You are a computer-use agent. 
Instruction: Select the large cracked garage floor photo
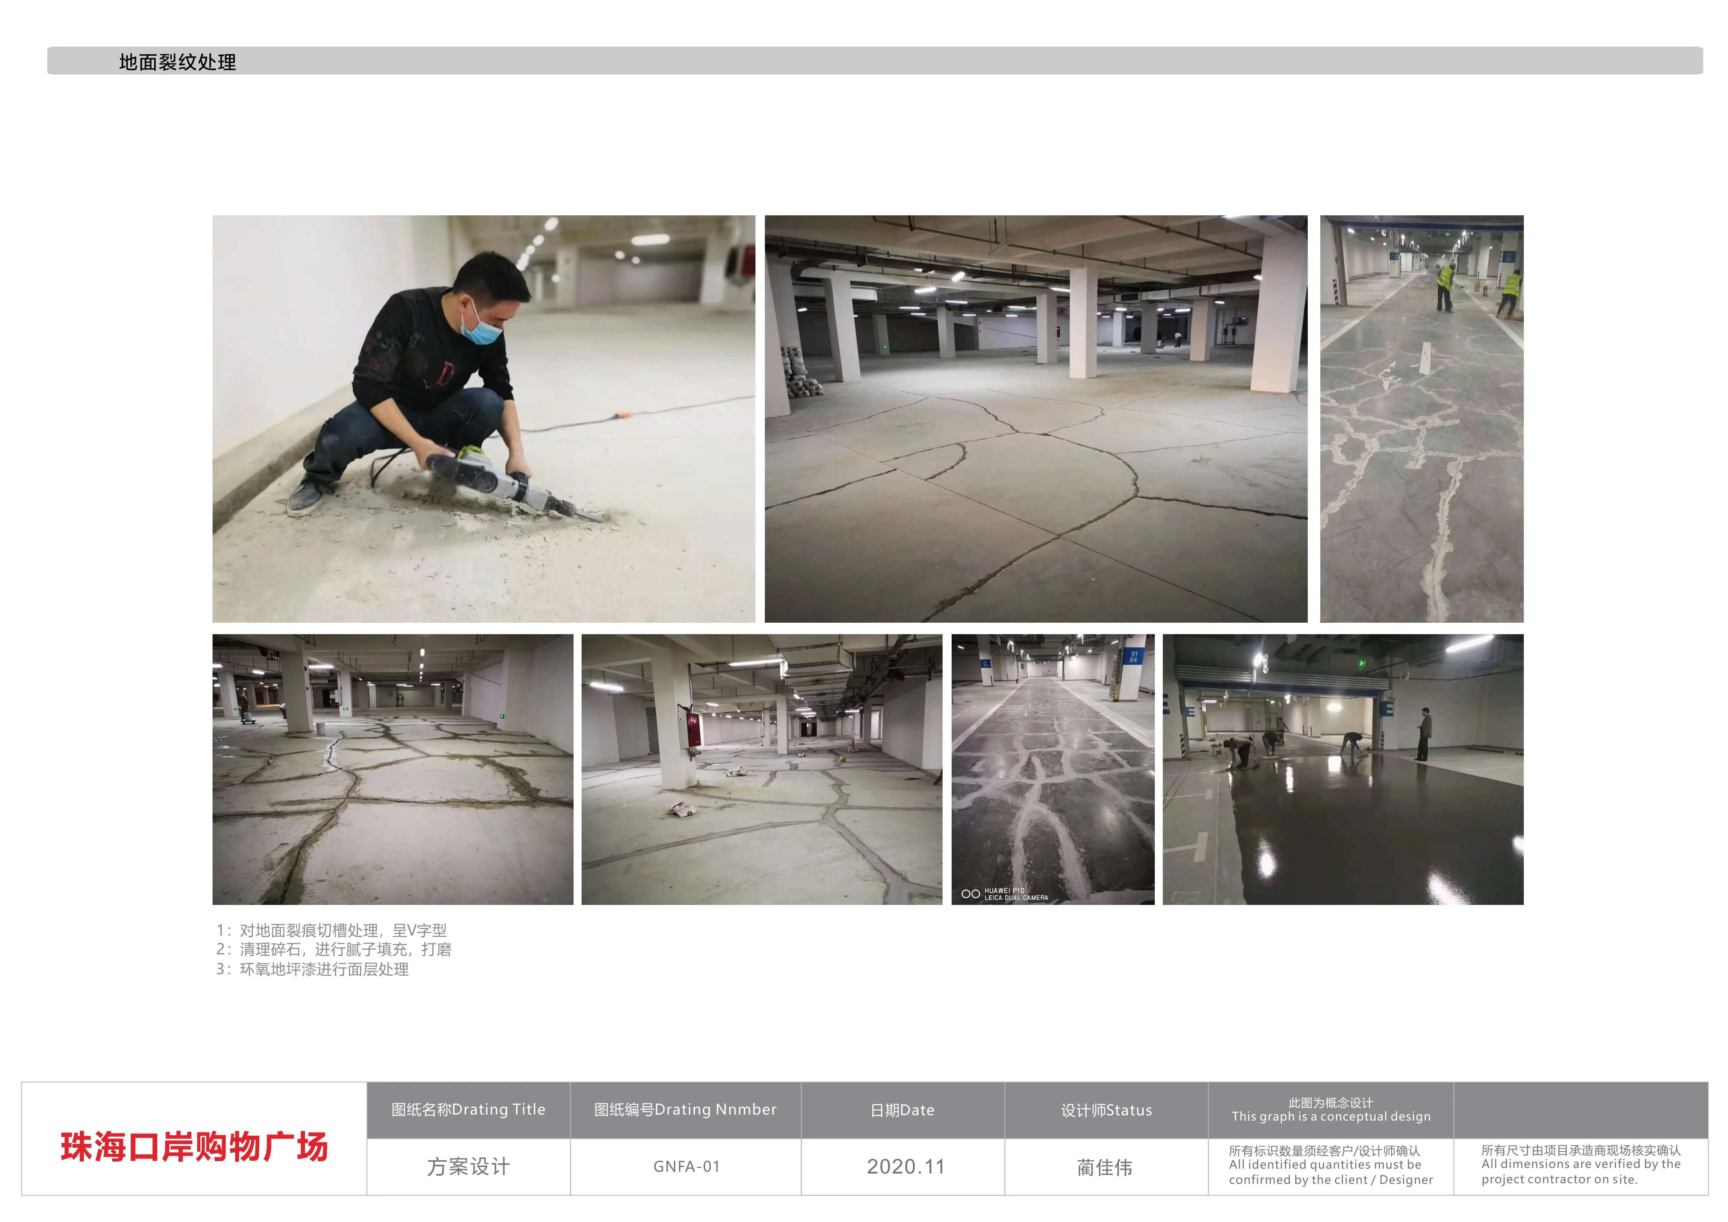tap(1036, 418)
